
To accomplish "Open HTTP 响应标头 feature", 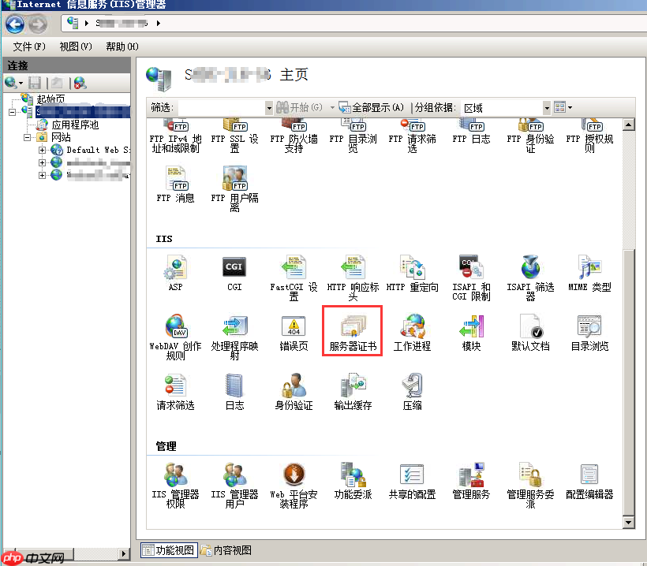I will coord(353,277).
